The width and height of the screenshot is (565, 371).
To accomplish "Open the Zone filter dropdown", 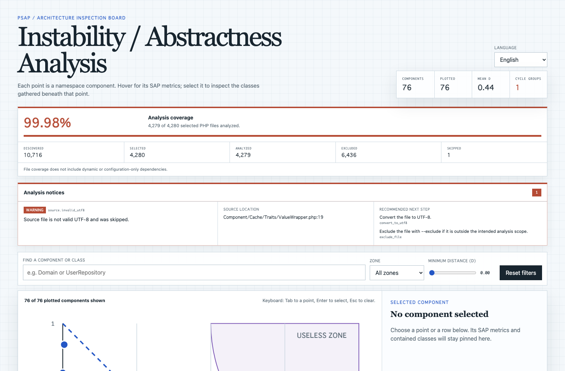I will coord(397,273).
